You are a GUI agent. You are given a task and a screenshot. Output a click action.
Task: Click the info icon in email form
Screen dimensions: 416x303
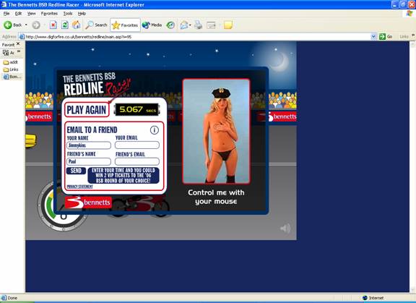coord(155,130)
